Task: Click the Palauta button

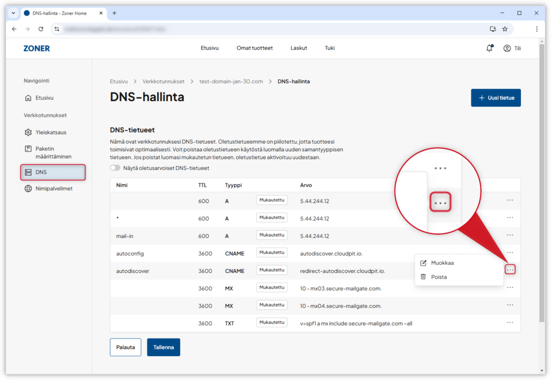Action: (125, 347)
